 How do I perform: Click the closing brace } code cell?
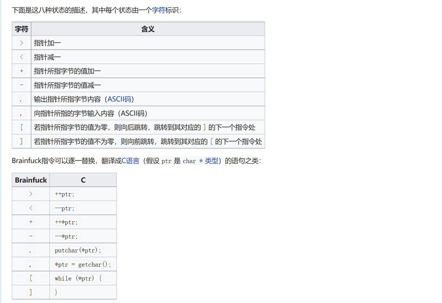(56, 292)
